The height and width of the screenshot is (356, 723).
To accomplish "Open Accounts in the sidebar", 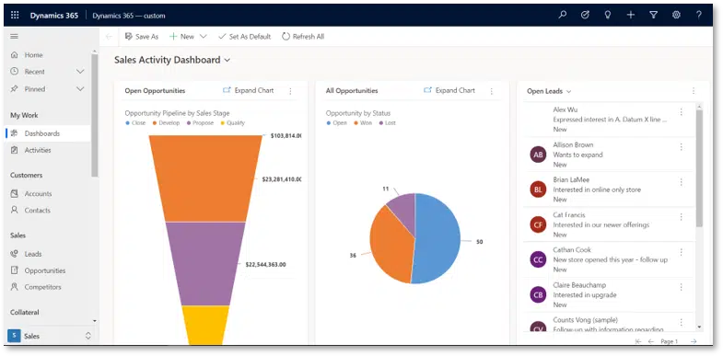I will 38,194.
